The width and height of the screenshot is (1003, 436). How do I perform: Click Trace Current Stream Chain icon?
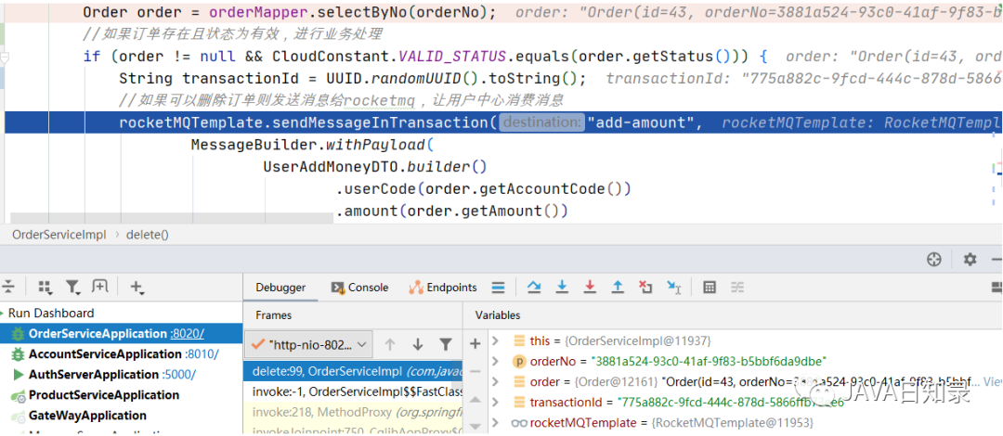[737, 287]
